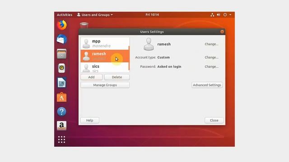Click the 'manendra' subtitle under mpp
Image resolution: width=289 pixels, height=162 pixels.
101,46
